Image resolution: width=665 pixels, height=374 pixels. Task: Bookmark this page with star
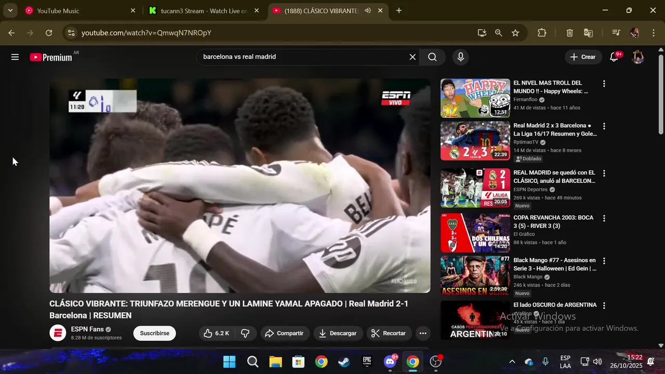[515, 33]
